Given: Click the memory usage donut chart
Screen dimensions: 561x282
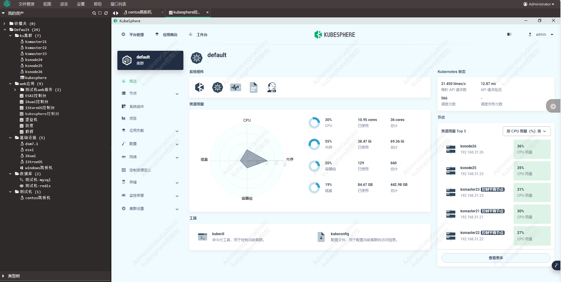Looking at the screenshot, I should tap(314, 144).
